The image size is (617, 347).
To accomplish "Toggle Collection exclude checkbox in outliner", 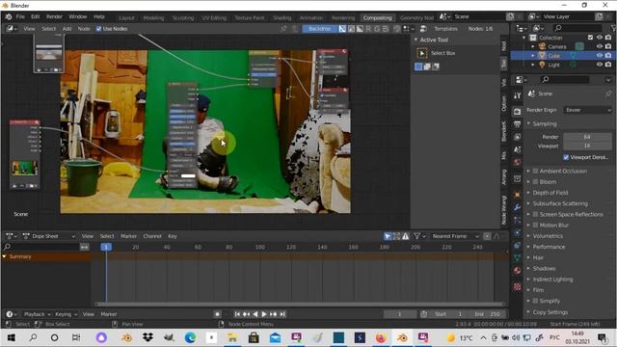I will click(590, 38).
